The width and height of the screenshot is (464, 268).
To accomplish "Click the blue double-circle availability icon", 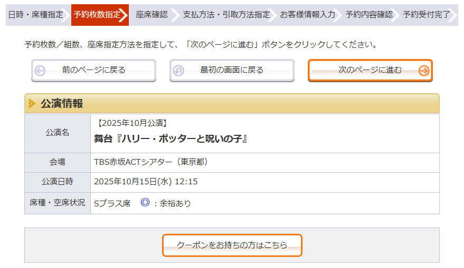I will click(x=145, y=203).
